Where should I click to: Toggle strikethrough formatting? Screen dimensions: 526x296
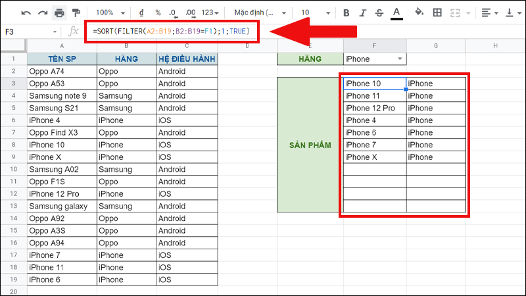pyautogui.click(x=379, y=13)
